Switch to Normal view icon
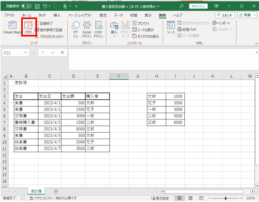The height and width of the screenshot is (202, 259). point(180,198)
